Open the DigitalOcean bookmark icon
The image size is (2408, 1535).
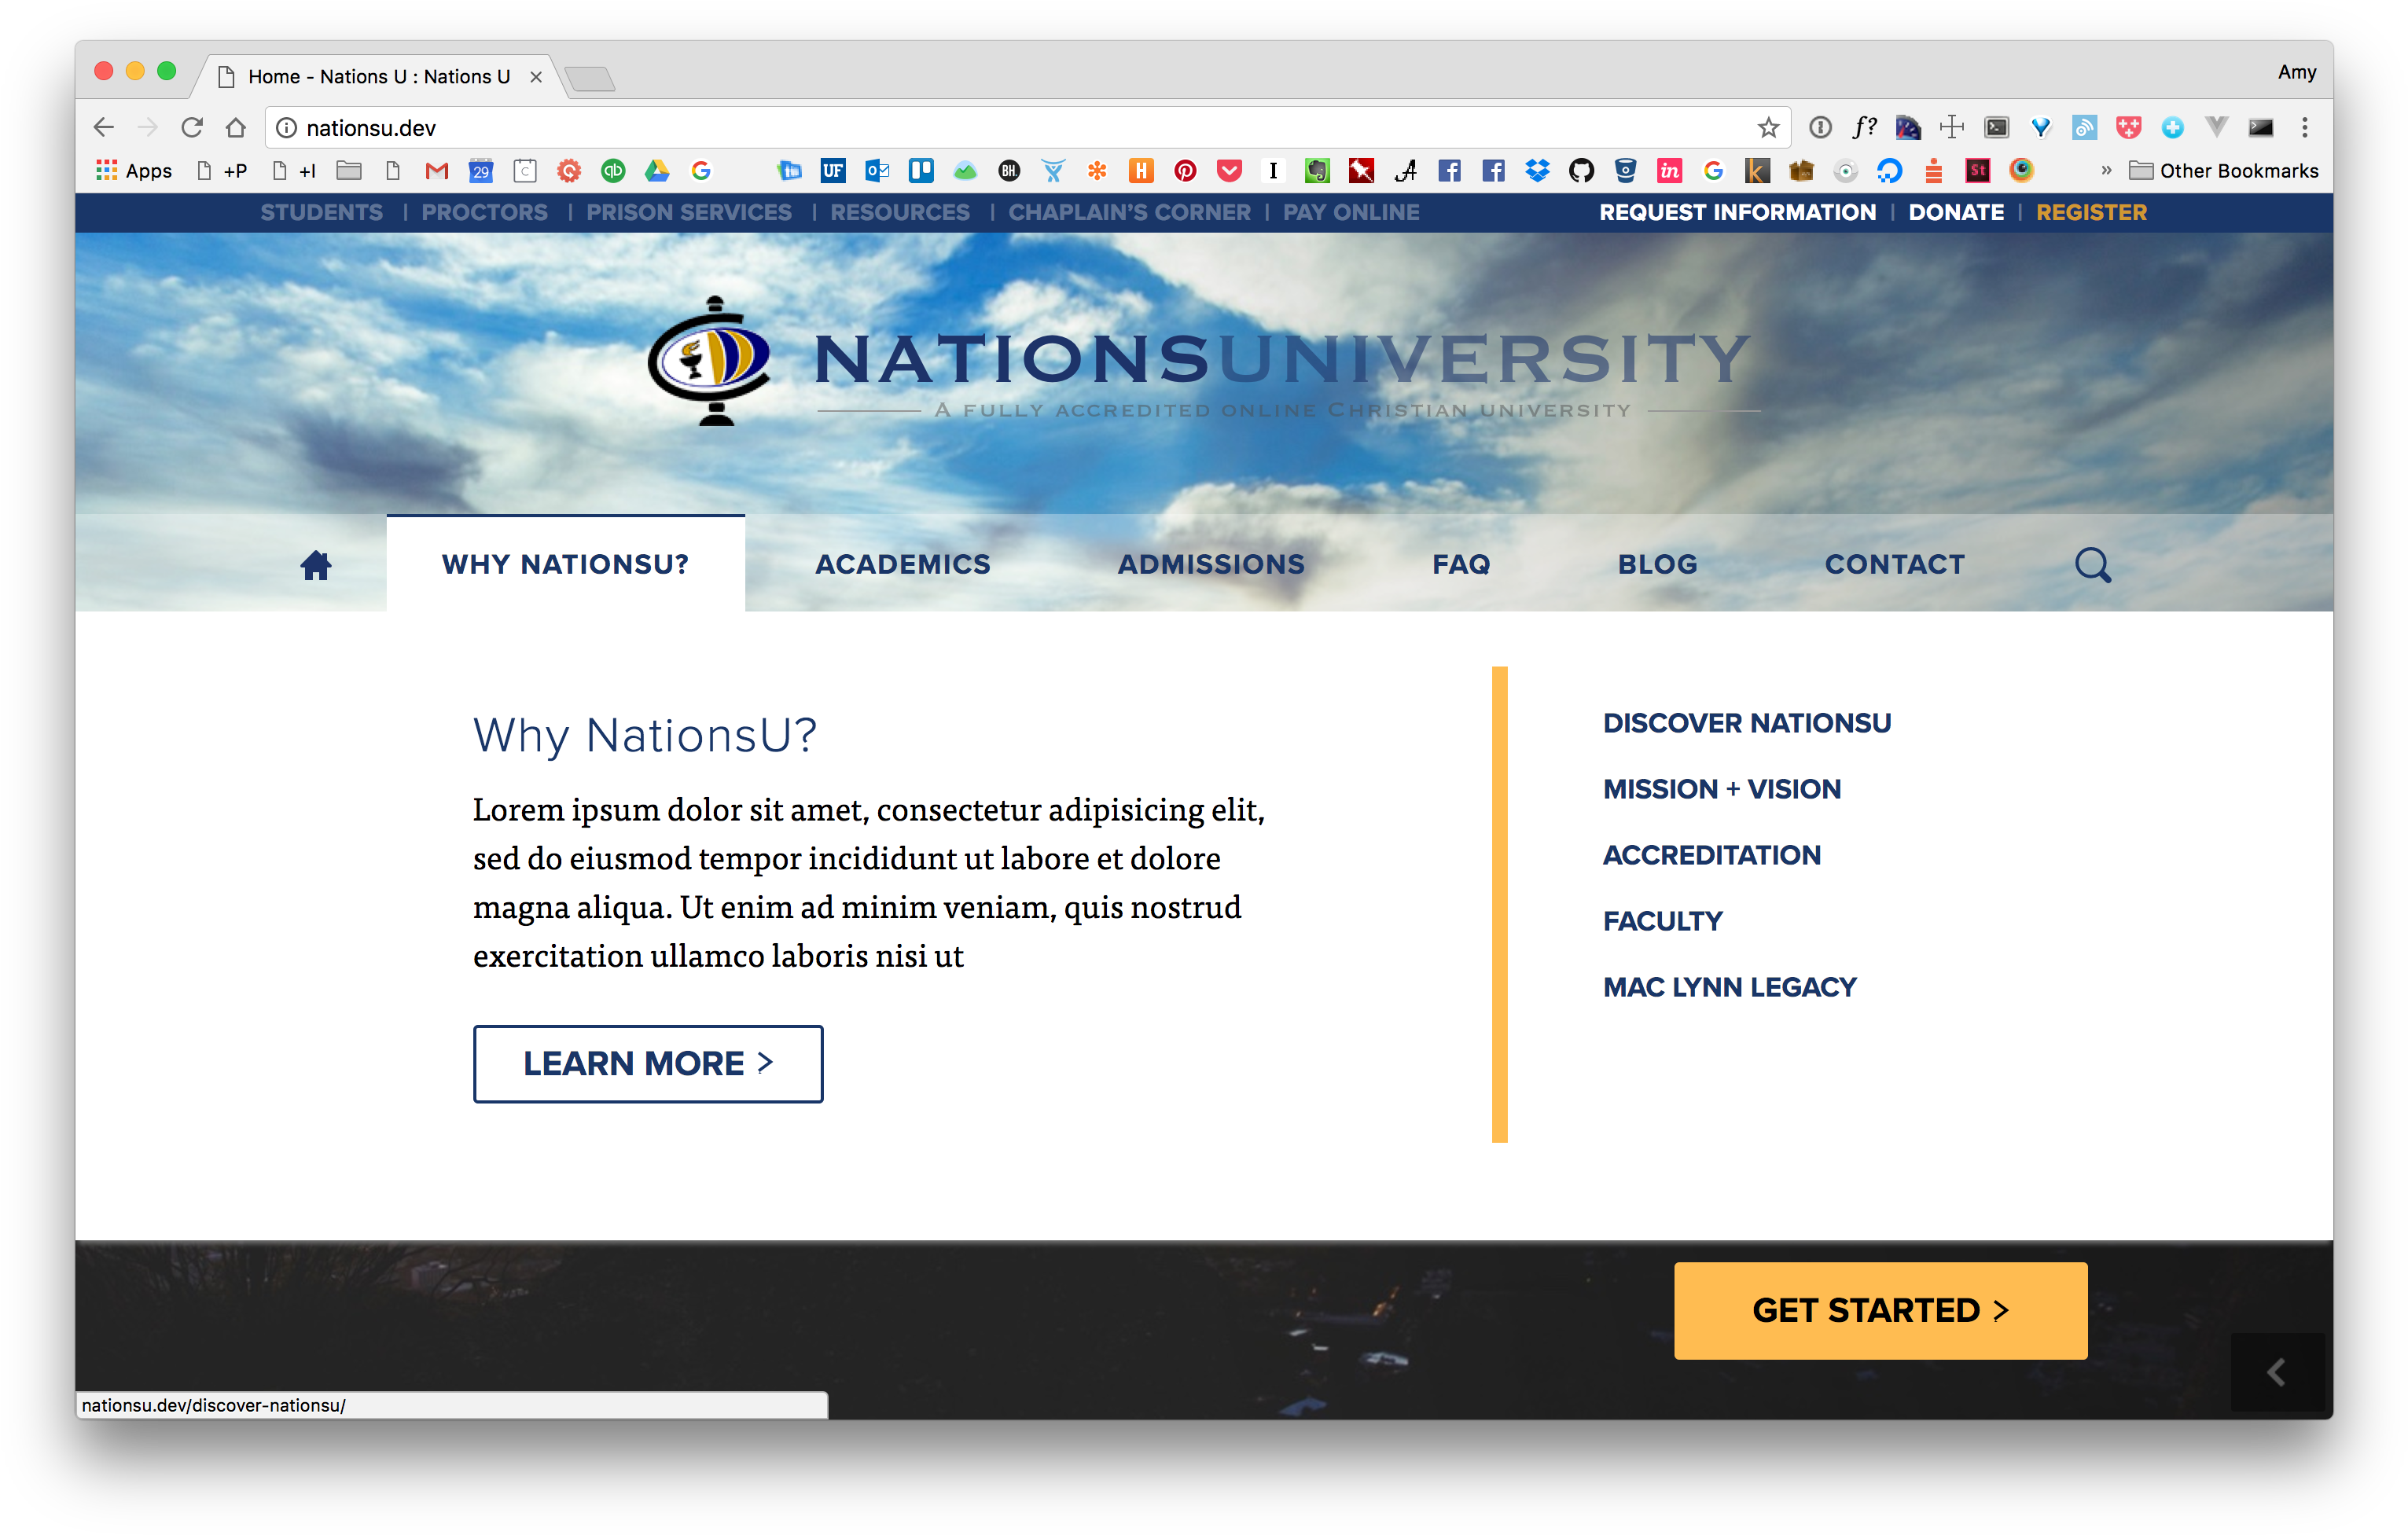(x=1889, y=171)
